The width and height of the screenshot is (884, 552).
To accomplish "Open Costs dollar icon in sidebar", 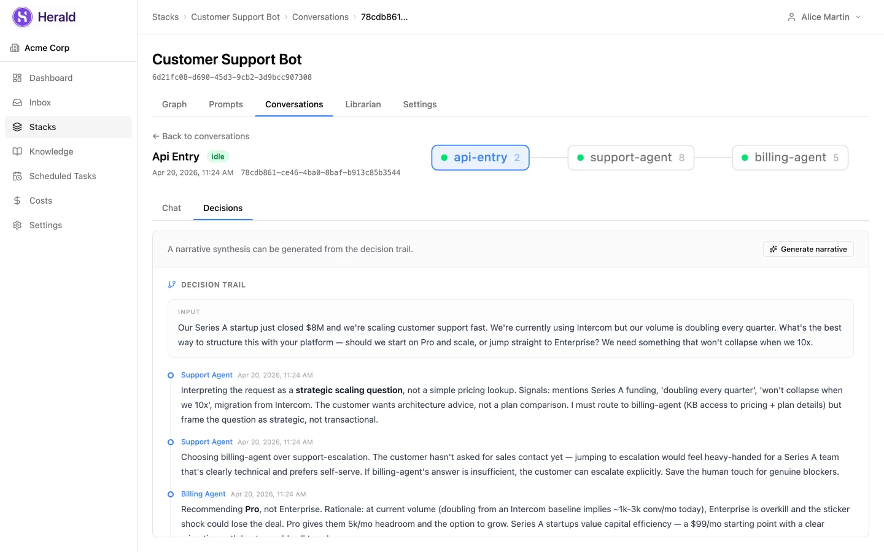I will [x=17, y=201].
